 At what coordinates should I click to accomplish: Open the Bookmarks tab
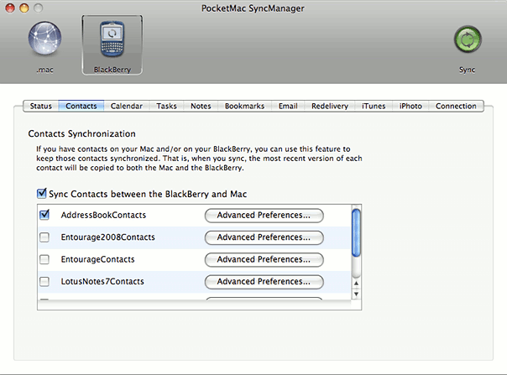[244, 106]
